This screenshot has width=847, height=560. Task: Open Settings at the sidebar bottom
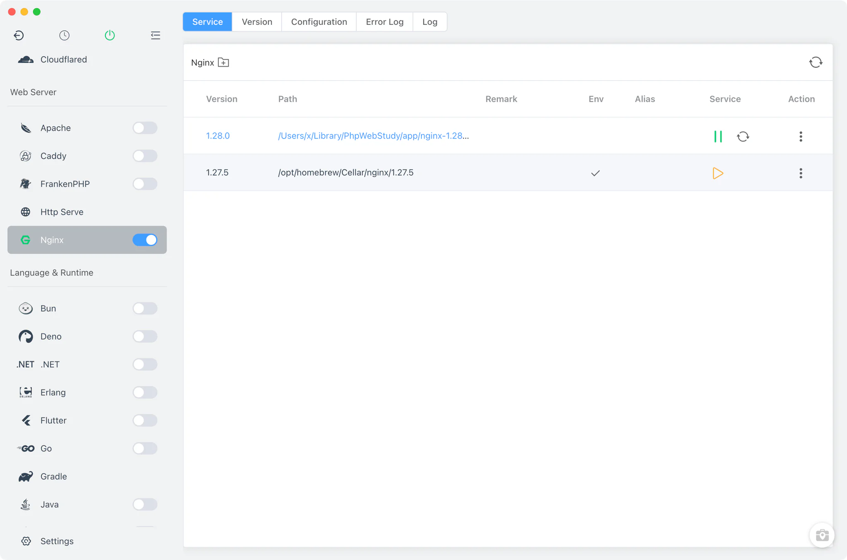pos(87,541)
